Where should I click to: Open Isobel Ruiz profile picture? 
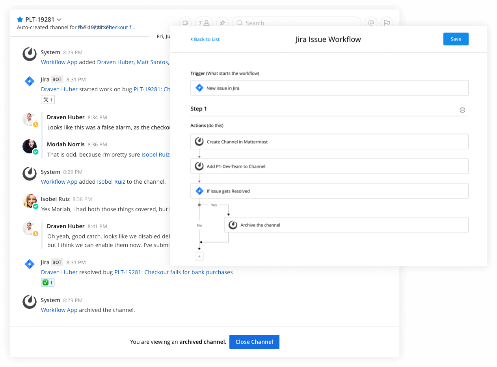click(x=30, y=201)
